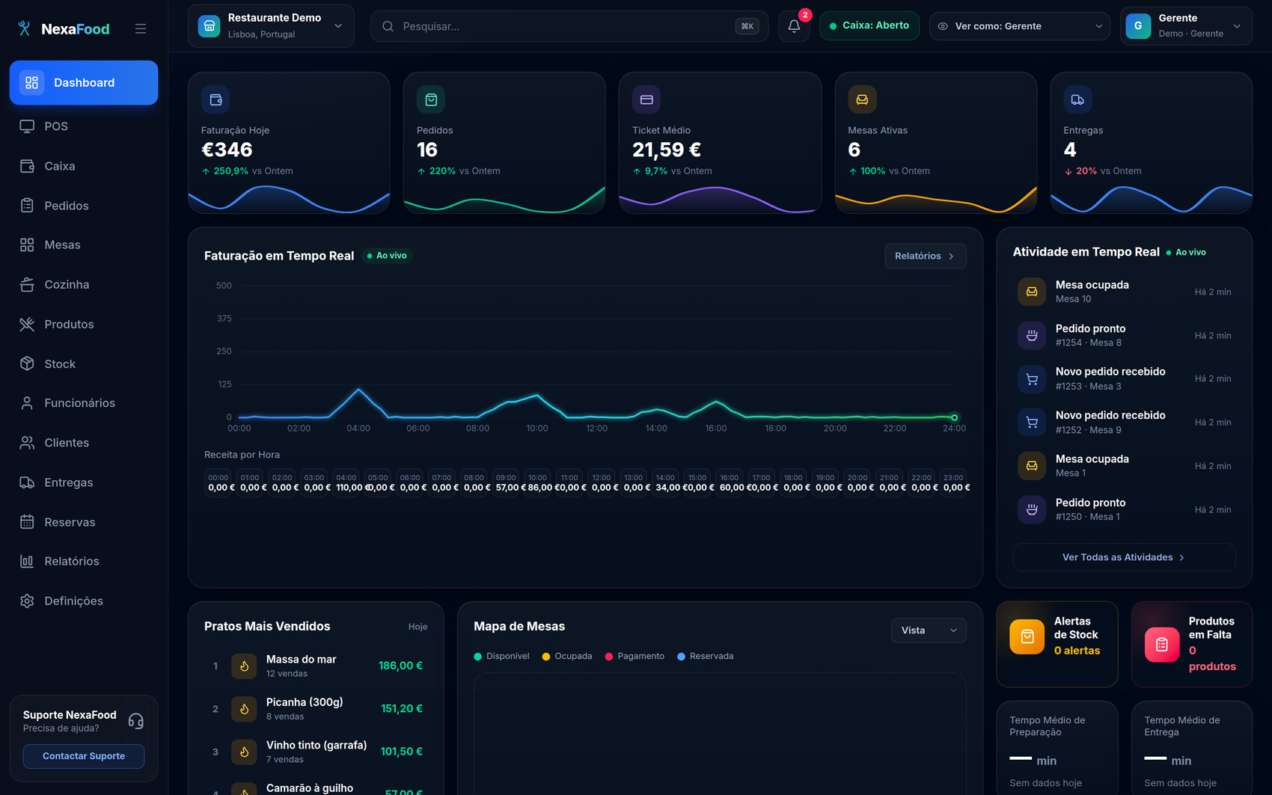Open Entregas in the sidebar
This screenshot has width=1272, height=795.
[x=84, y=482]
